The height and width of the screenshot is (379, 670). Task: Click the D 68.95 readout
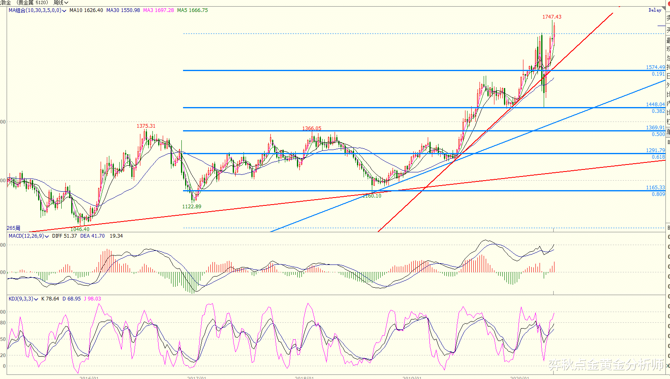click(72, 299)
